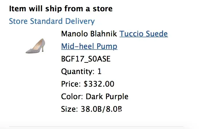Click the $332.00 price amount

point(99,84)
